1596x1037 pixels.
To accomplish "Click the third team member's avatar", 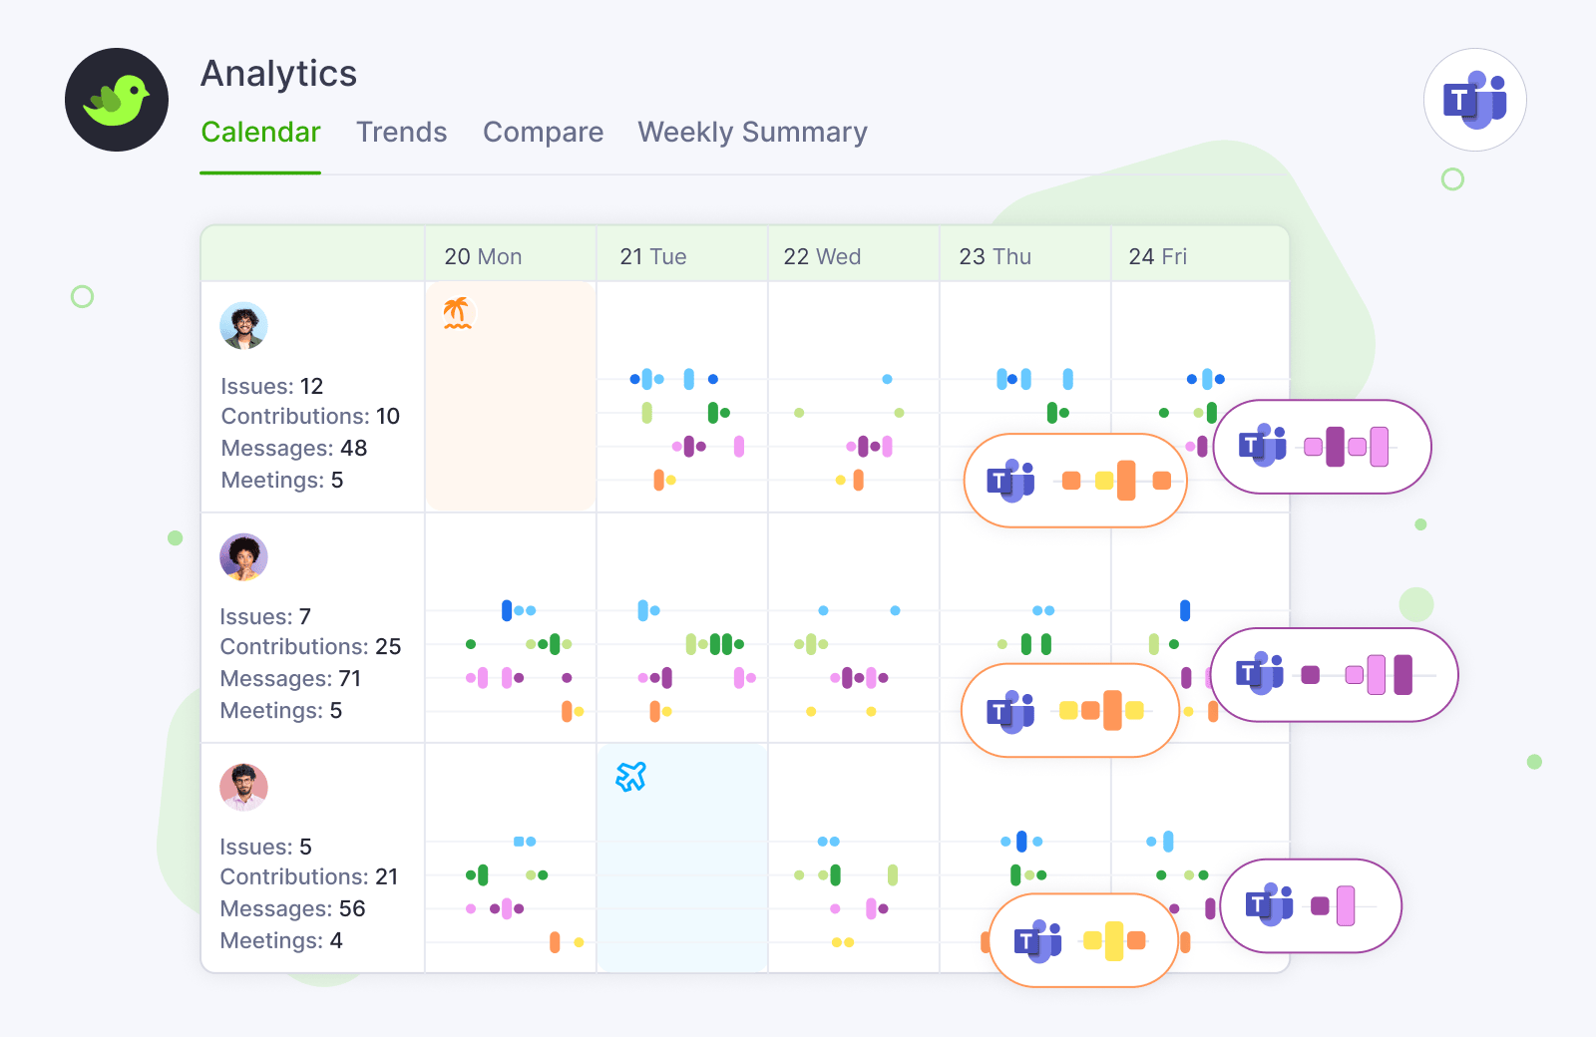I will 243,787.
